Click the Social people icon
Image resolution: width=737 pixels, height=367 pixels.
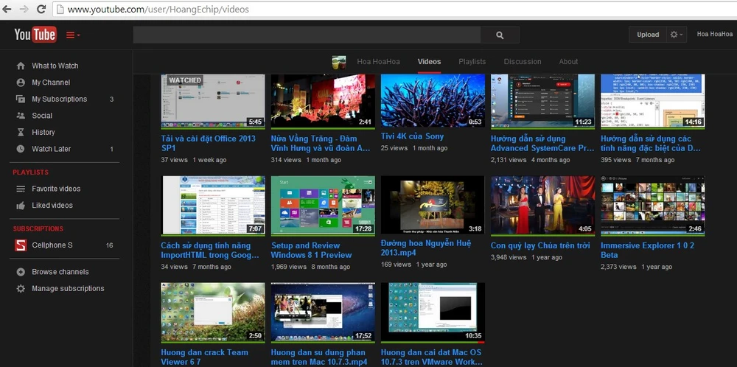[x=21, y=115]
